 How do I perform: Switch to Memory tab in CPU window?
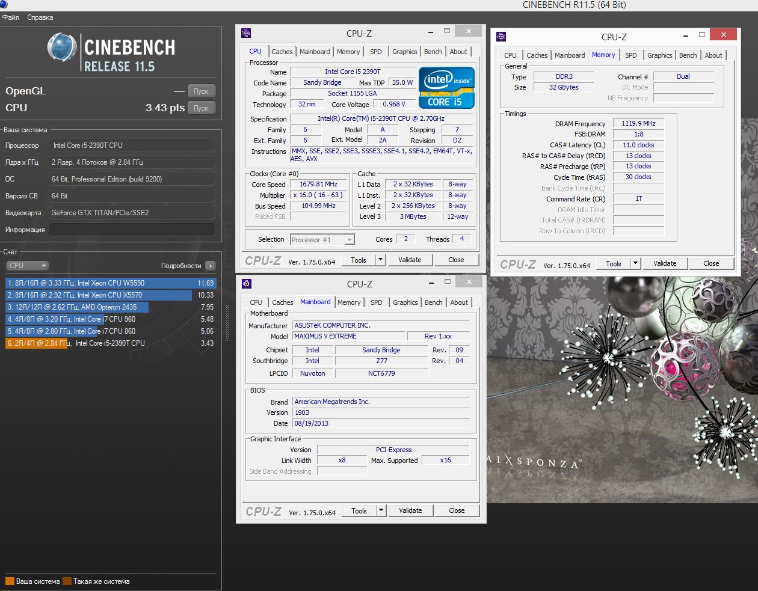click(348, 52)
